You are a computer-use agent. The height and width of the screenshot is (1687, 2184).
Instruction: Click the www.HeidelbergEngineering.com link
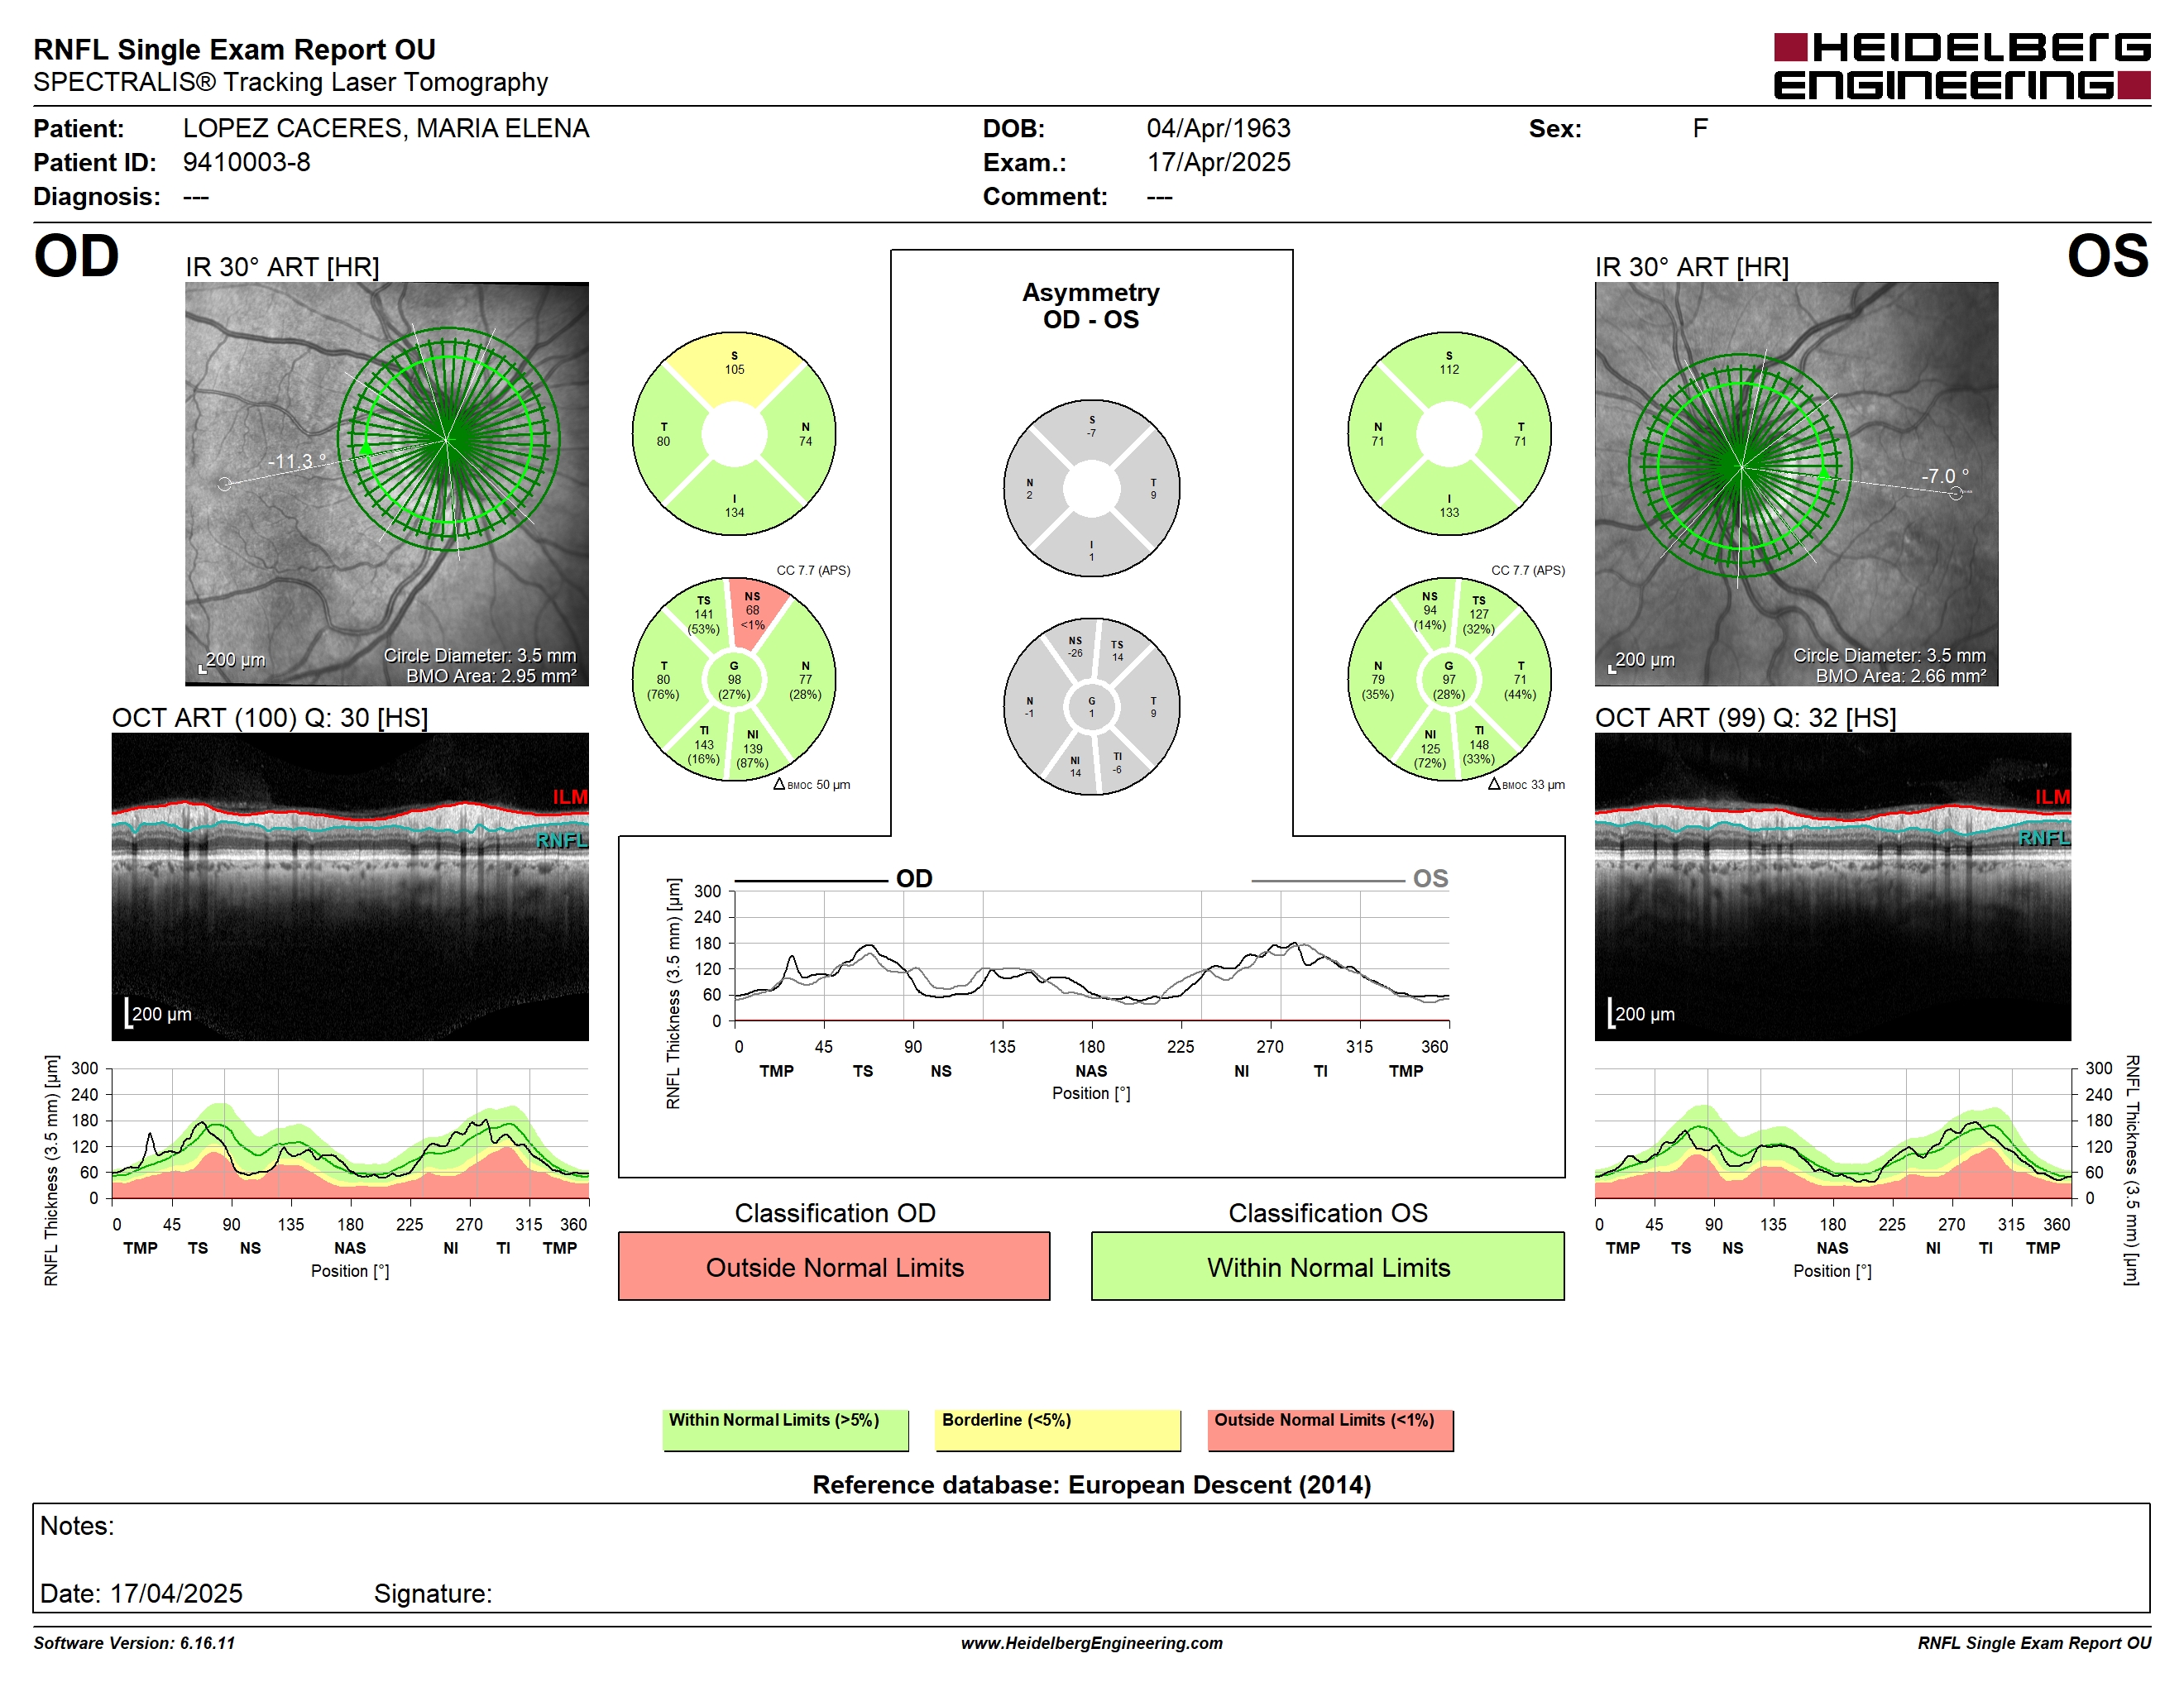1092,1643
